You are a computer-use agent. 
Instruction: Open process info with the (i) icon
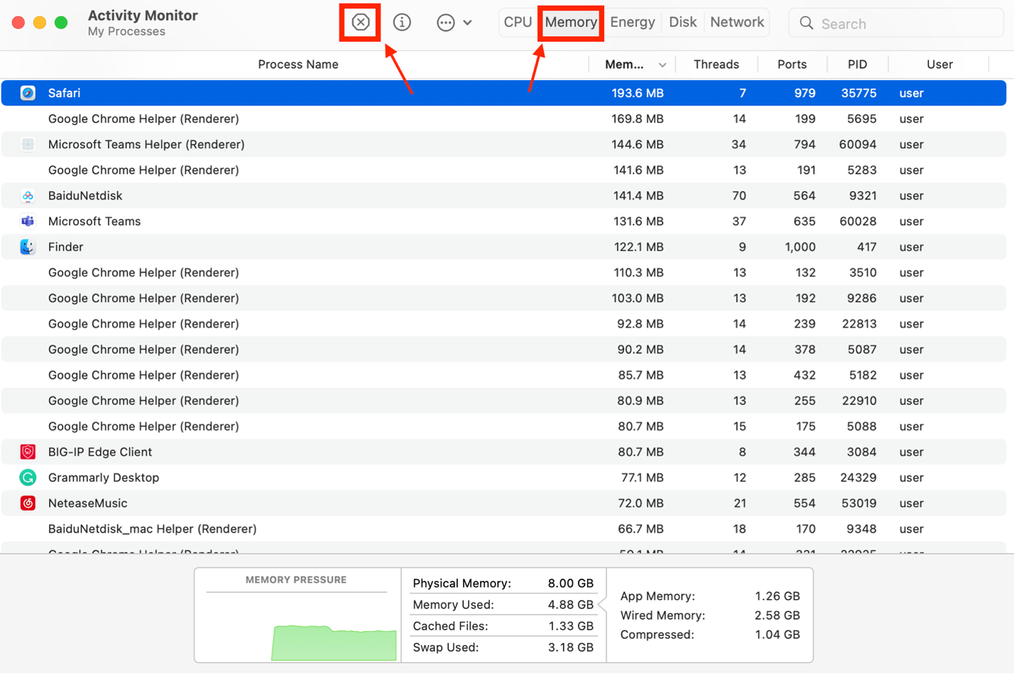pyautogui.click(x=402, y=23)
